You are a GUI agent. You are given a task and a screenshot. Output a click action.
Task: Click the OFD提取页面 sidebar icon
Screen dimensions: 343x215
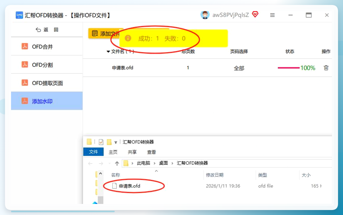click(x=25, y=82)
